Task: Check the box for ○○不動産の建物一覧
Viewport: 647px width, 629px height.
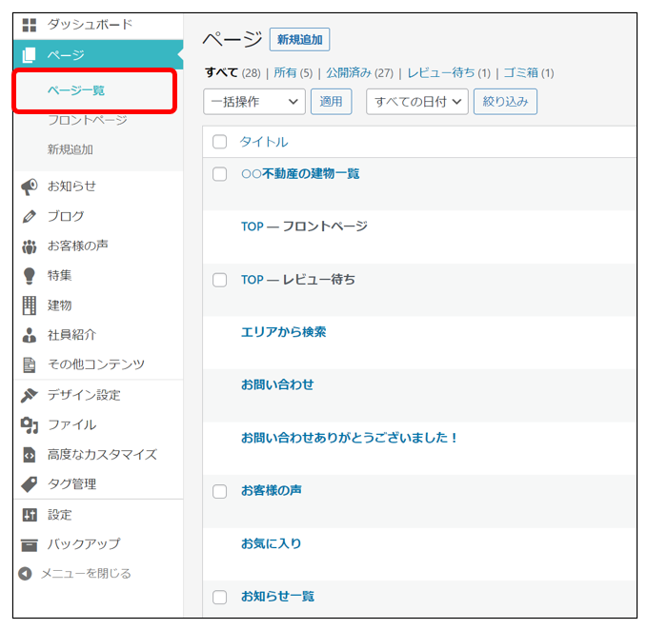Action: pyautogui.click(x=220, y=174)
